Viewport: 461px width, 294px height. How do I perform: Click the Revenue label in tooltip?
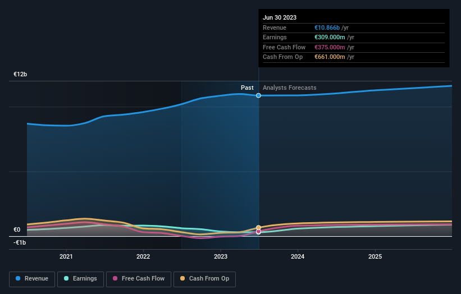click(275, 27)
